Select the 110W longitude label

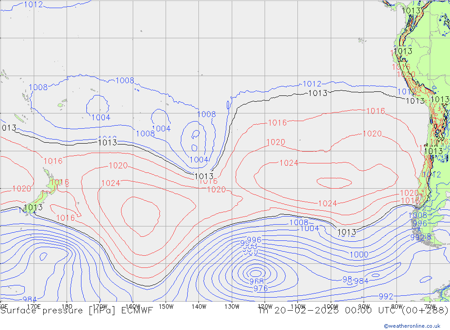pyautogui.click(x=298, y=307)
